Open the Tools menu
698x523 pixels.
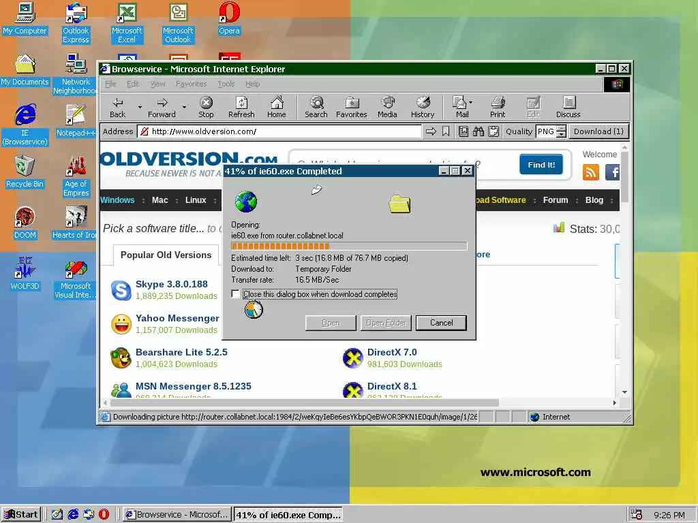pos(226,84)
